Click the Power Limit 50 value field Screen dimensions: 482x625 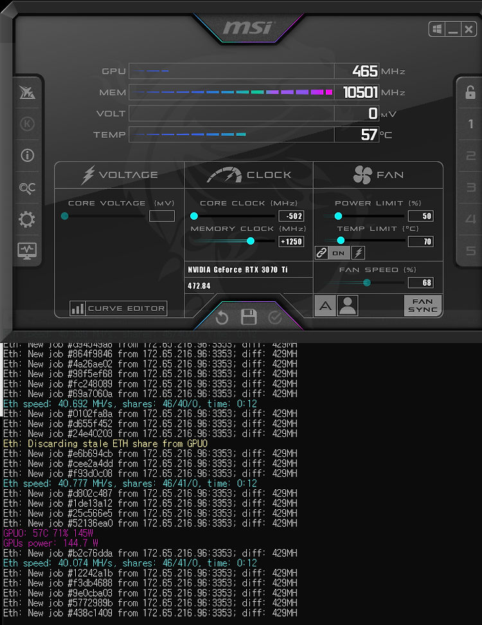(x=421, y=216)
